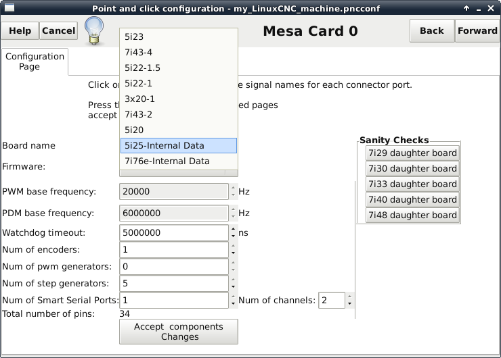This screenshot has width=501, height=358.
Task: Click the dropdown list horizontal scrollbar
Action: click(179, 173)
